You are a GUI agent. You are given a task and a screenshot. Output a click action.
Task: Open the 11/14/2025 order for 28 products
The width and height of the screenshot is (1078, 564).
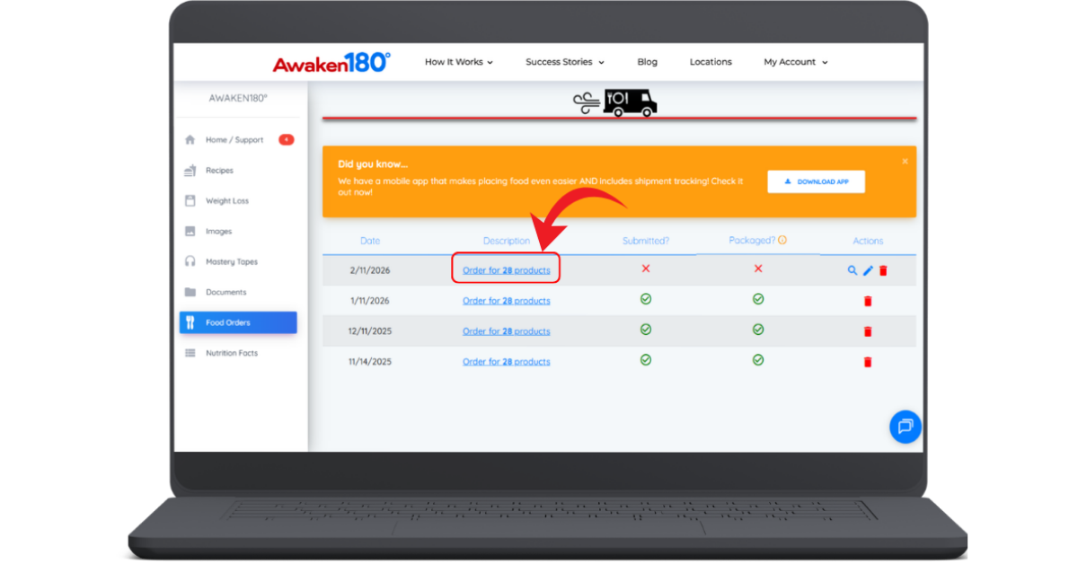point(507,362)
